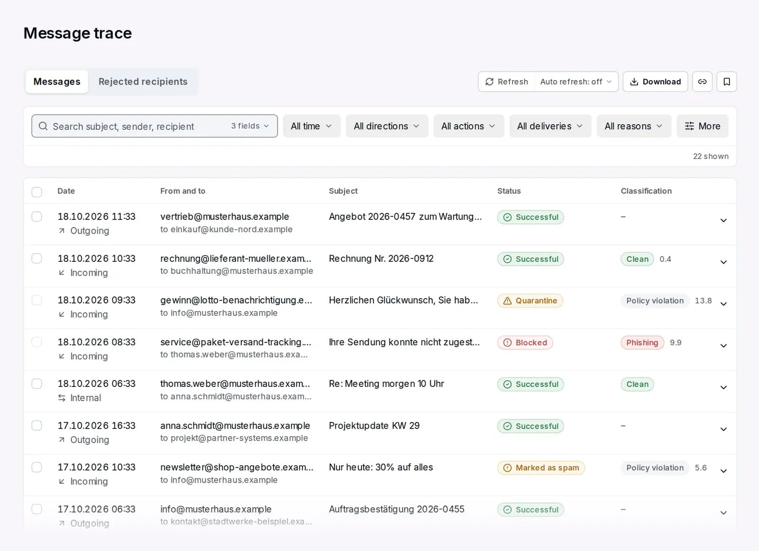
Task: Click the copy link icon button
Action: coord(702,82)
